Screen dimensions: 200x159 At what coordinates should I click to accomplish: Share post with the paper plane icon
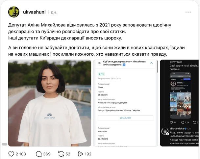[81, 154]
